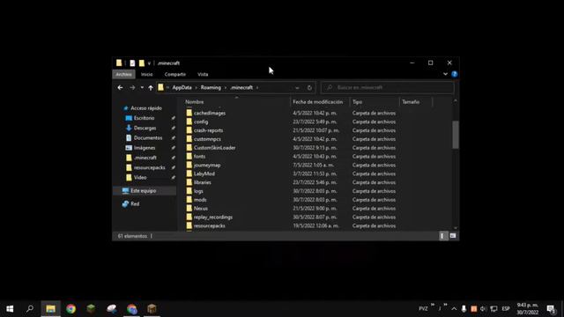
Task: Open the Archivo ribbon tab
Action: [x=123, y=74]
